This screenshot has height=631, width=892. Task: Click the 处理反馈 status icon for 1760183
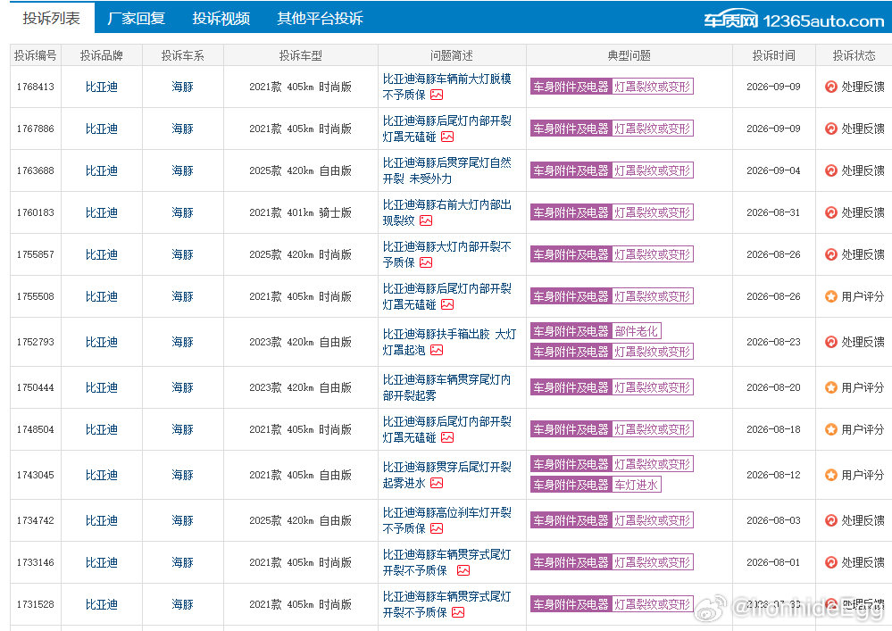[x=831, y=212]
